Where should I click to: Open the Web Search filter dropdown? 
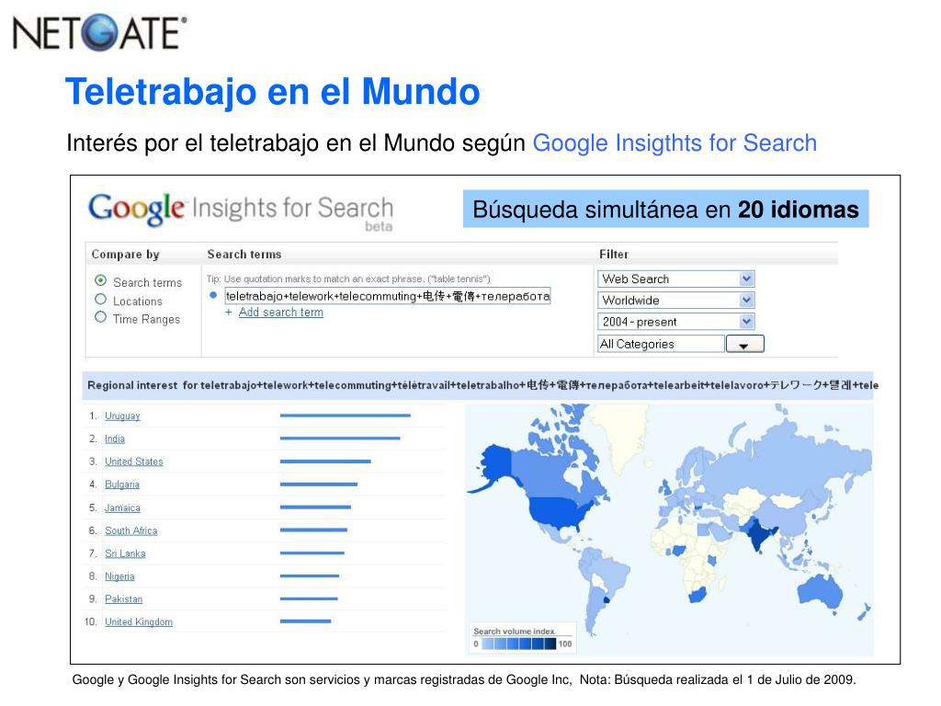point(675,279)
